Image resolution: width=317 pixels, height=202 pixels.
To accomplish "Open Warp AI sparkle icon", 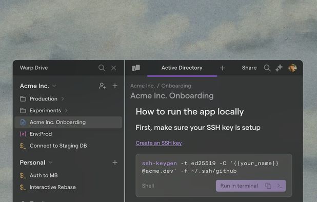I will [279, 68].
